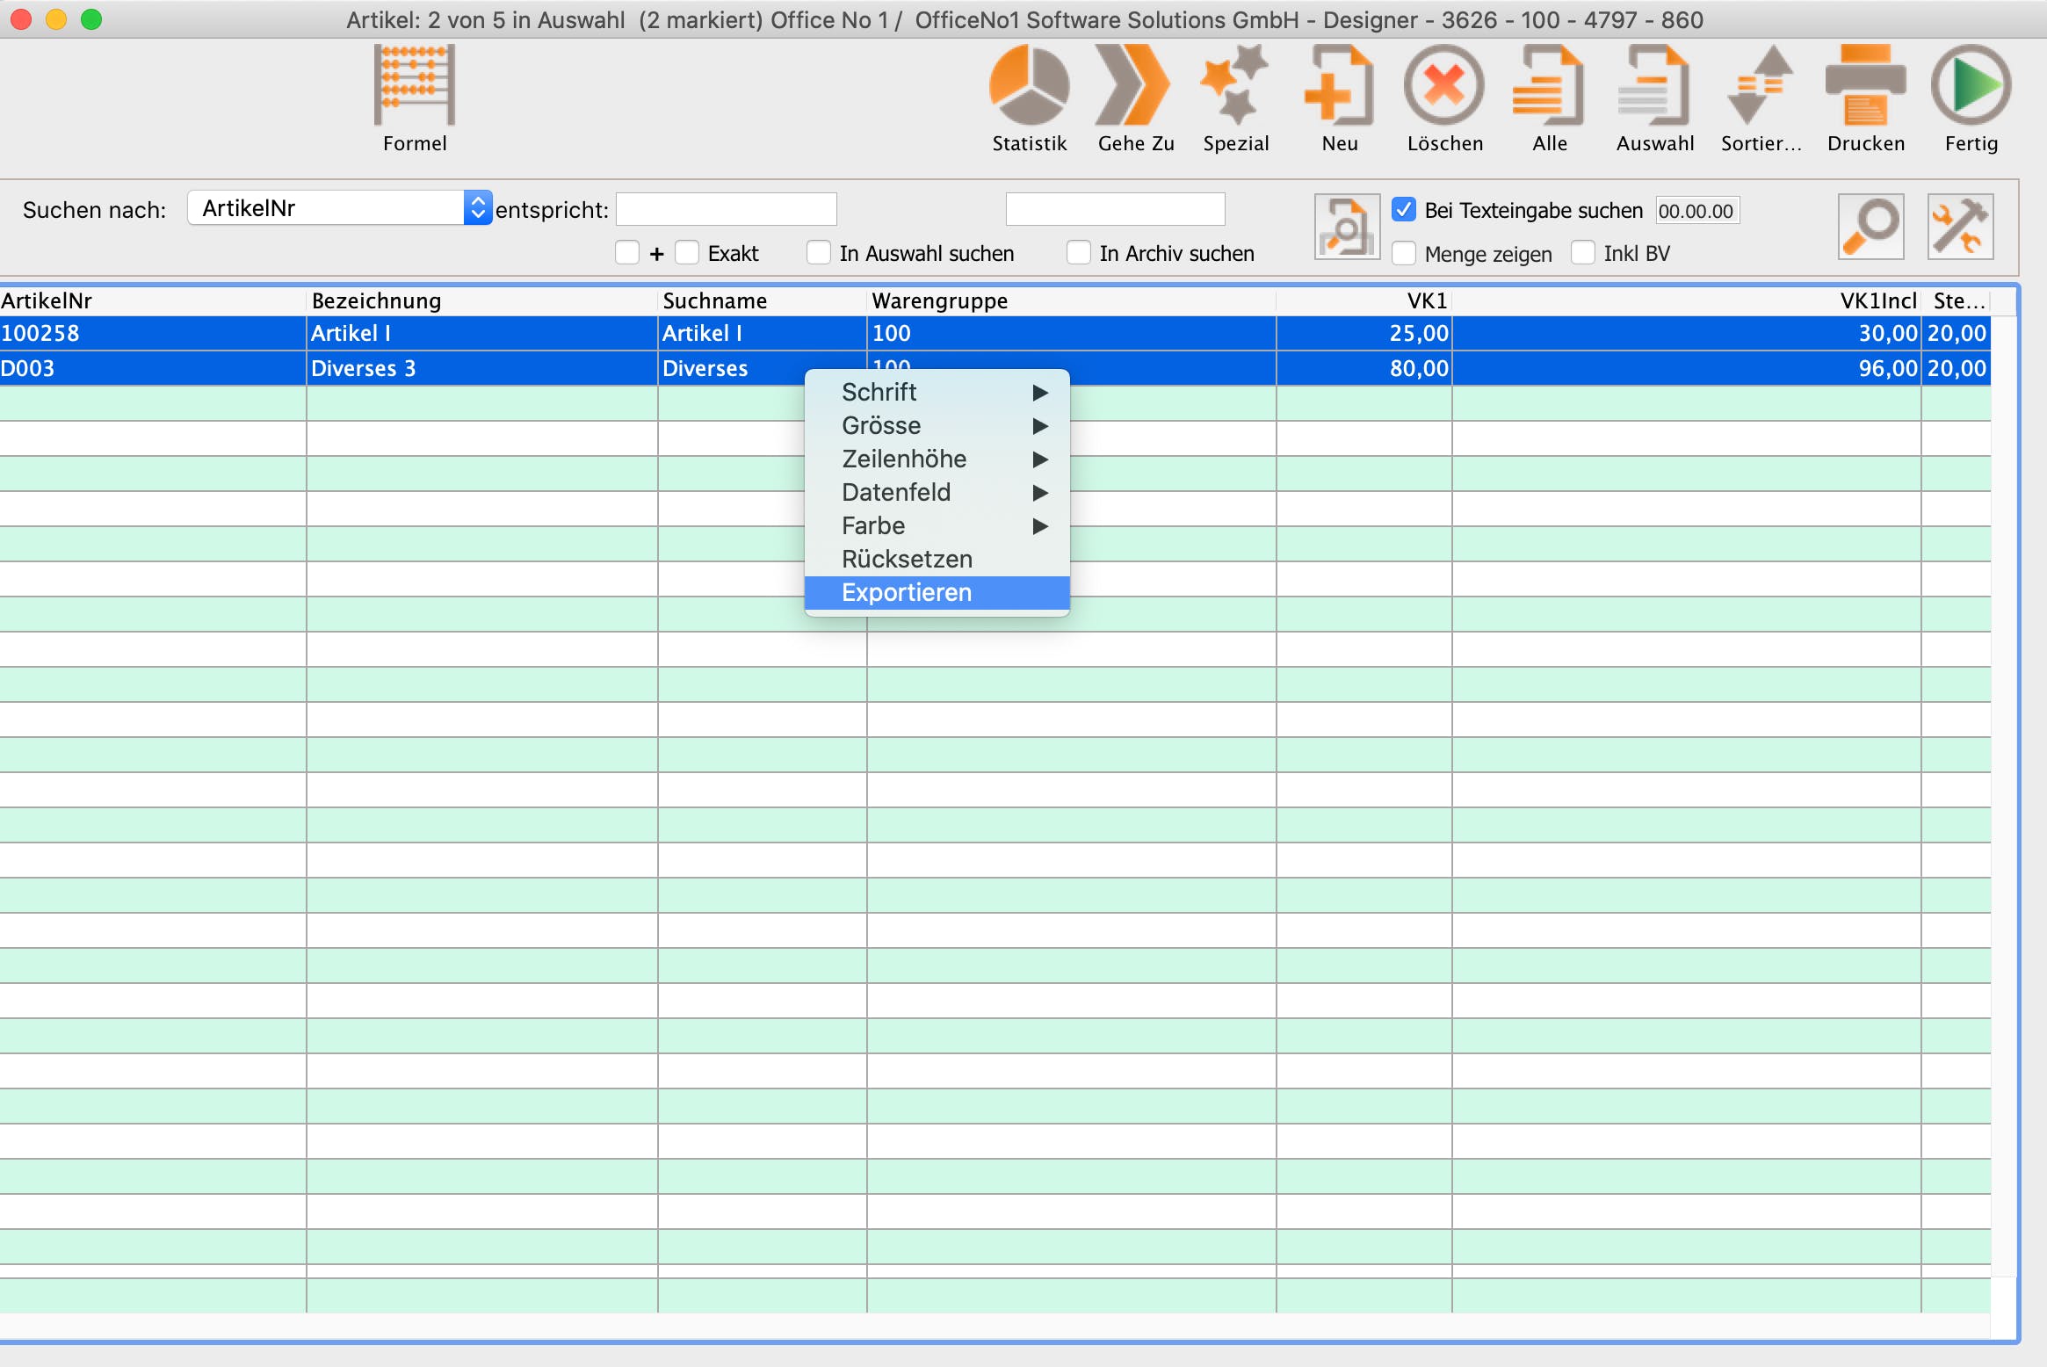Click the 25,00 VK1 price cell
The width and height of the screenshot is (2047, 1367).
[x=1364, y=333]
